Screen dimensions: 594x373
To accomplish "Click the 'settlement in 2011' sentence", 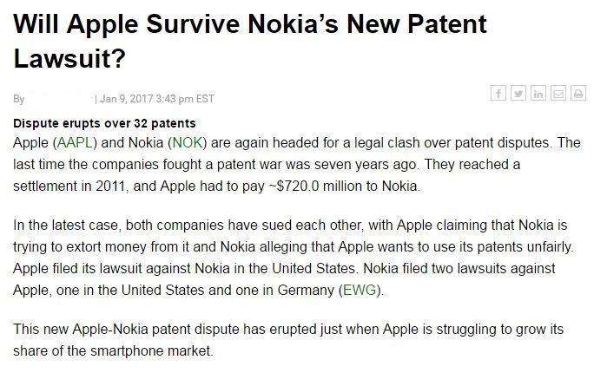I will [x=69, y=186].
